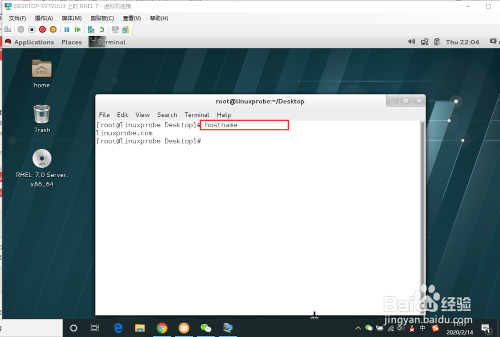Screen dimensions: 500x337
Task: Click the network status icon in the top bar
Action: point(424,42)
